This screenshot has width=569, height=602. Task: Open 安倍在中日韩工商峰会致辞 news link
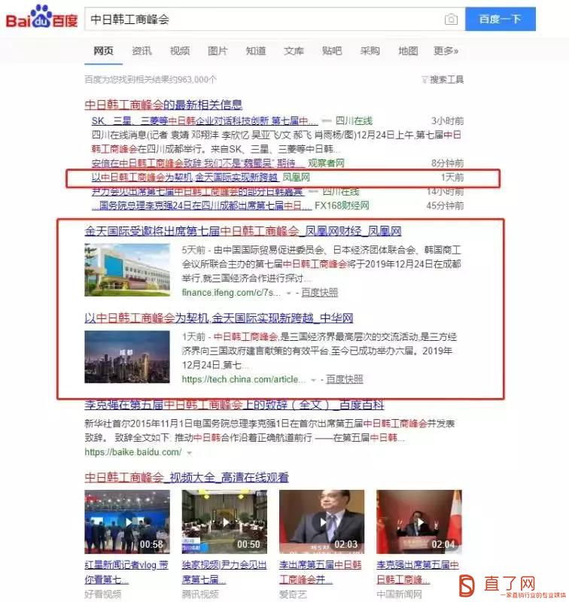click(x=198, y=163)
